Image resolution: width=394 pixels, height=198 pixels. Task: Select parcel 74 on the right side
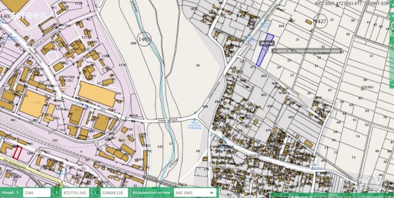point(358,136)
